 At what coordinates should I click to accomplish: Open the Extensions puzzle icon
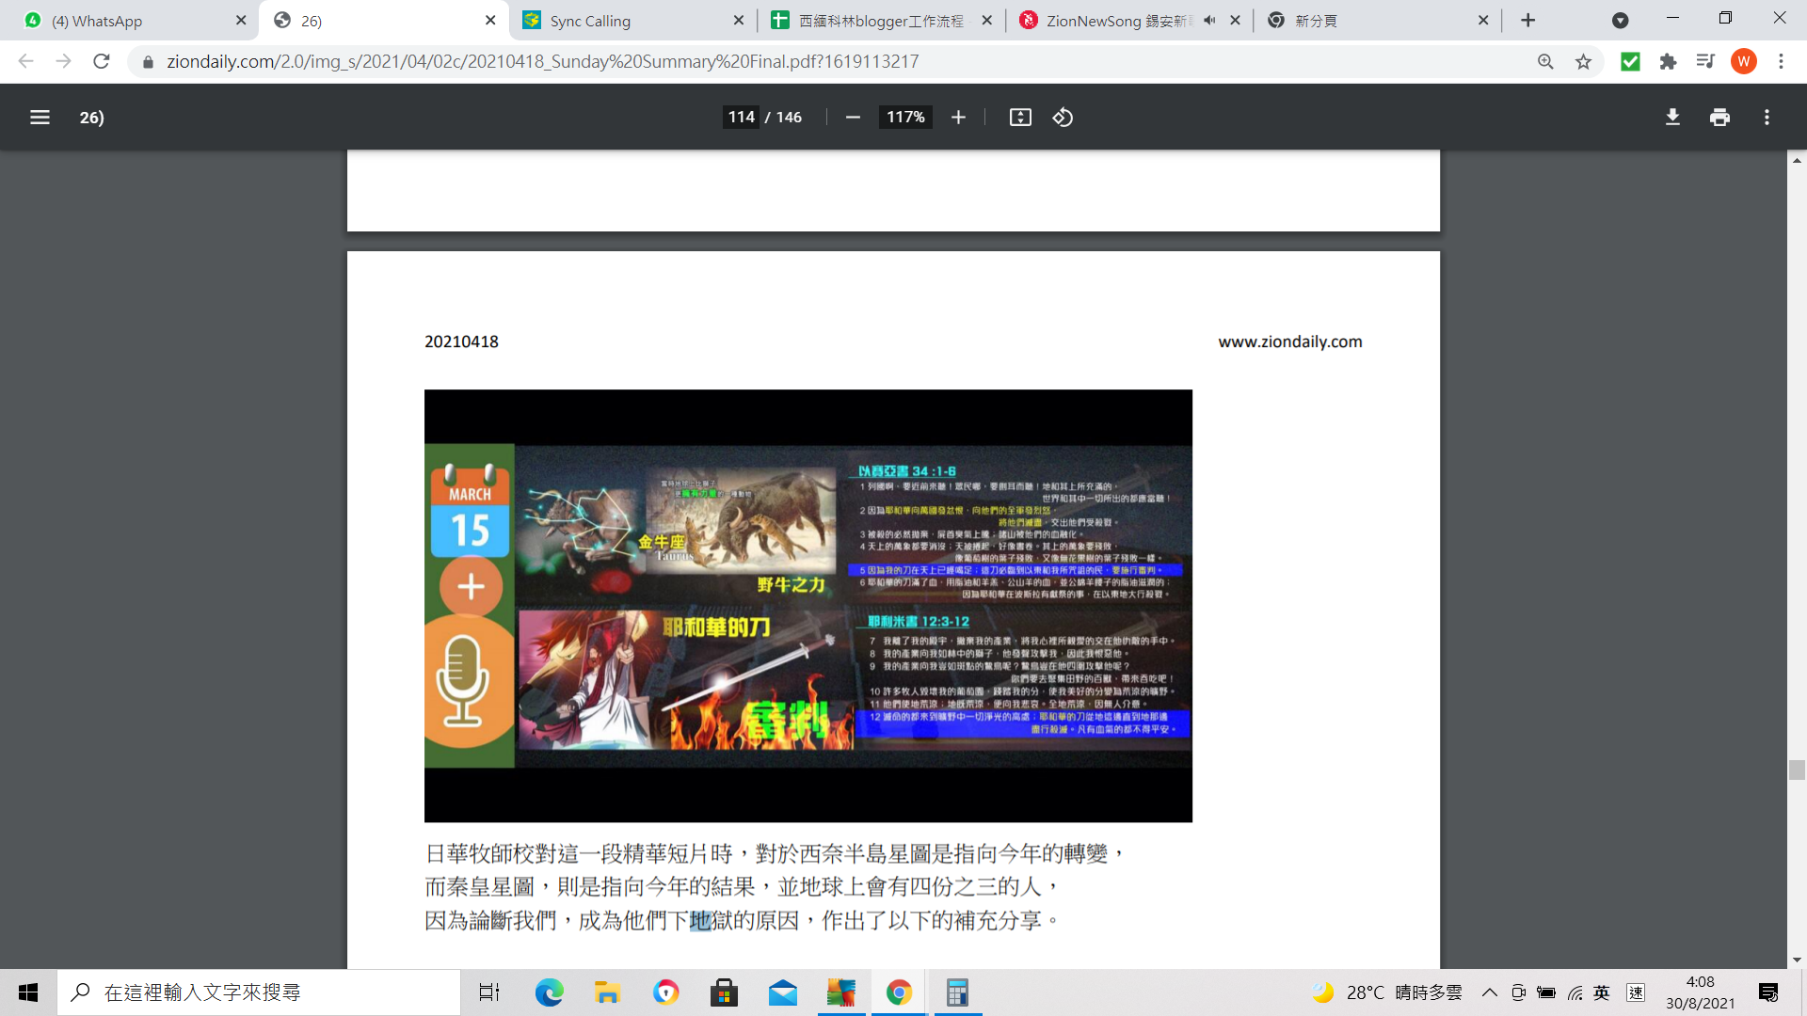coord(1668,61)
